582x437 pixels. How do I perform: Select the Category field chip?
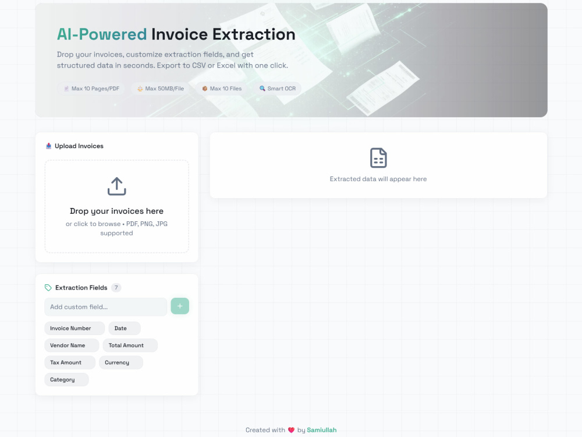pyautogui.click(x=66, y=380)
